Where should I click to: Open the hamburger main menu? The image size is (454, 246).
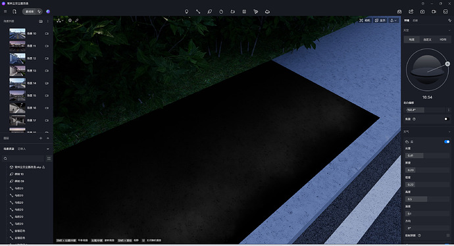[5, 12]
